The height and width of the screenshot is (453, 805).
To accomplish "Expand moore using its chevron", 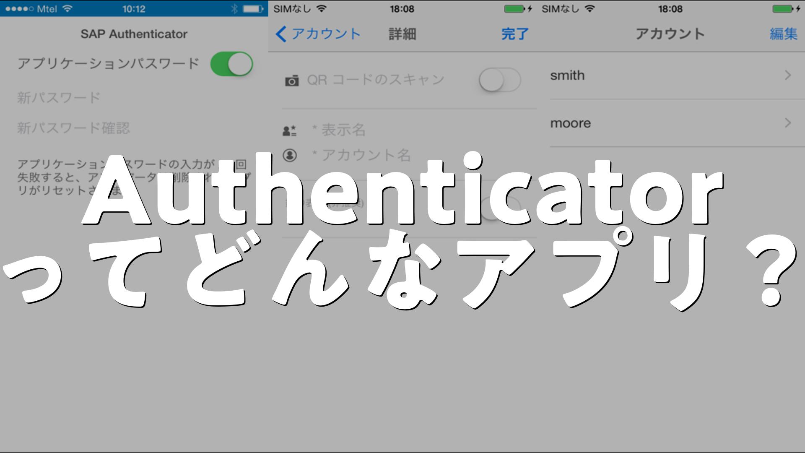I will (788, 123).
